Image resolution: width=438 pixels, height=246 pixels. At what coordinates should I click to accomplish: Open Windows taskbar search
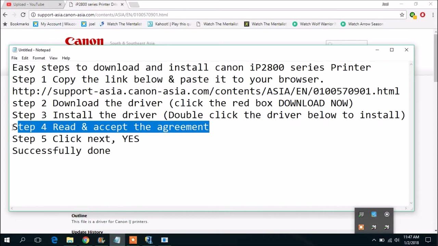pyautogui.click(x=23, y=240)
